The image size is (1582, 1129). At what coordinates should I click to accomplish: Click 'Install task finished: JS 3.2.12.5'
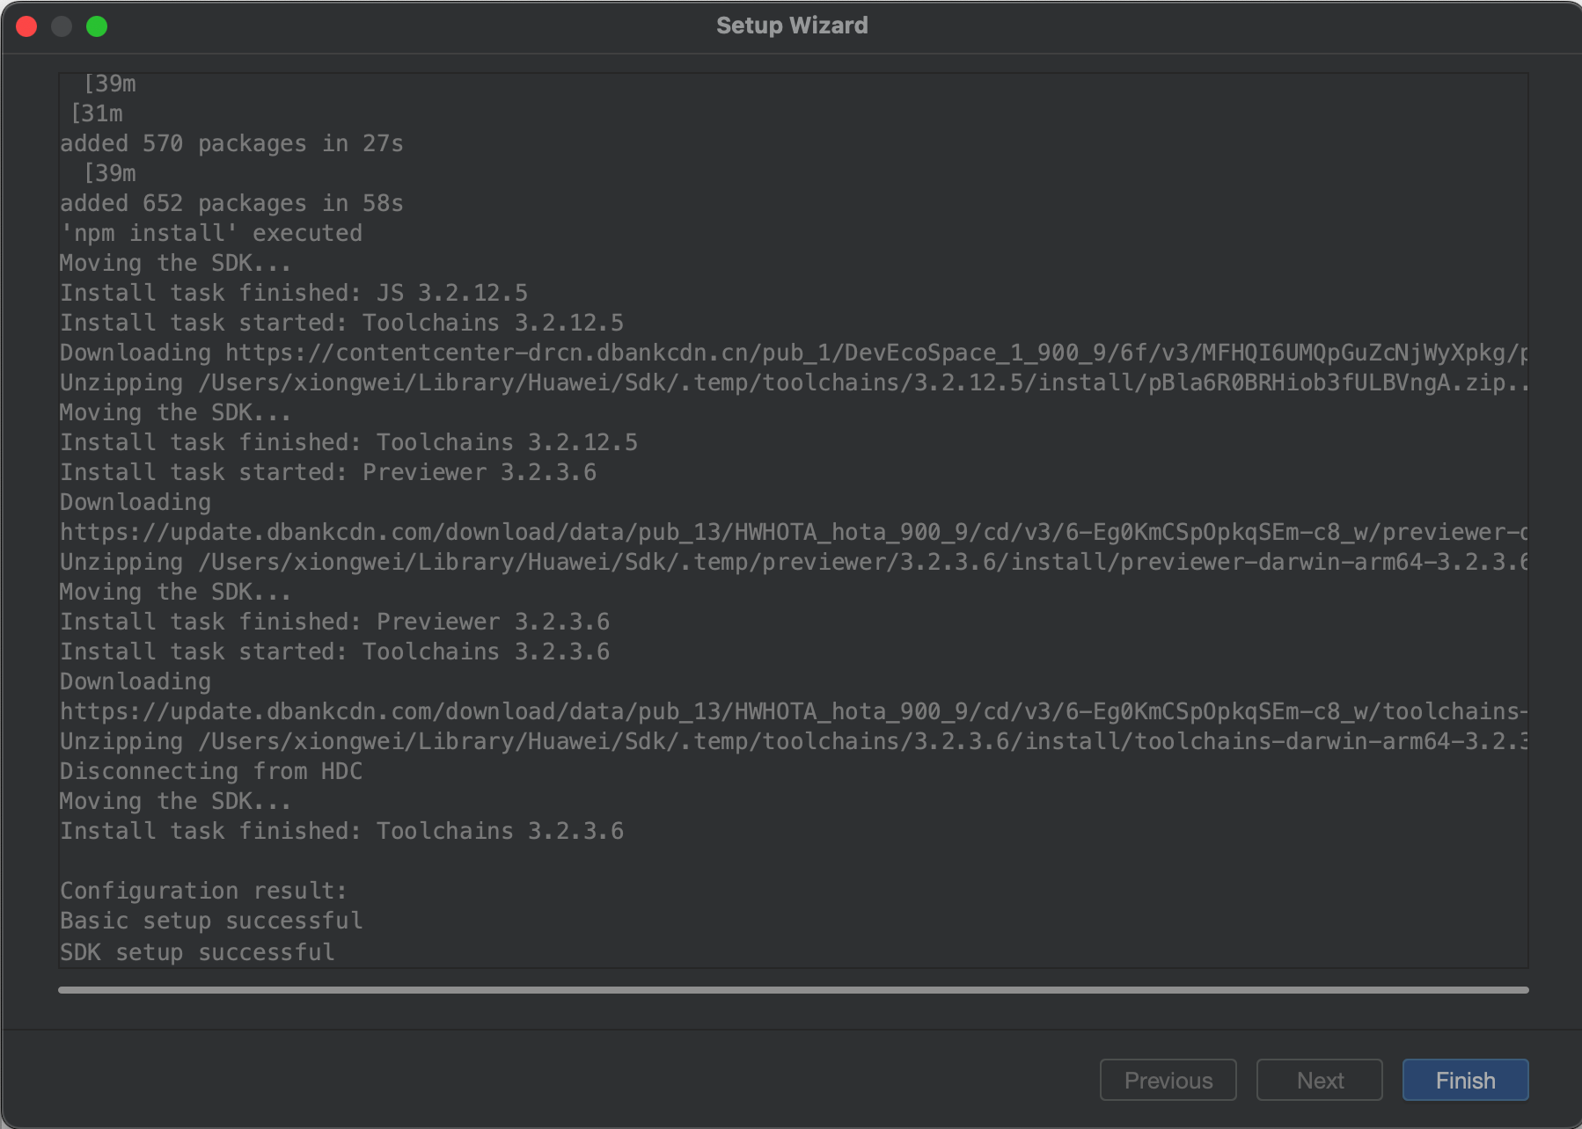tap(294, 293)
